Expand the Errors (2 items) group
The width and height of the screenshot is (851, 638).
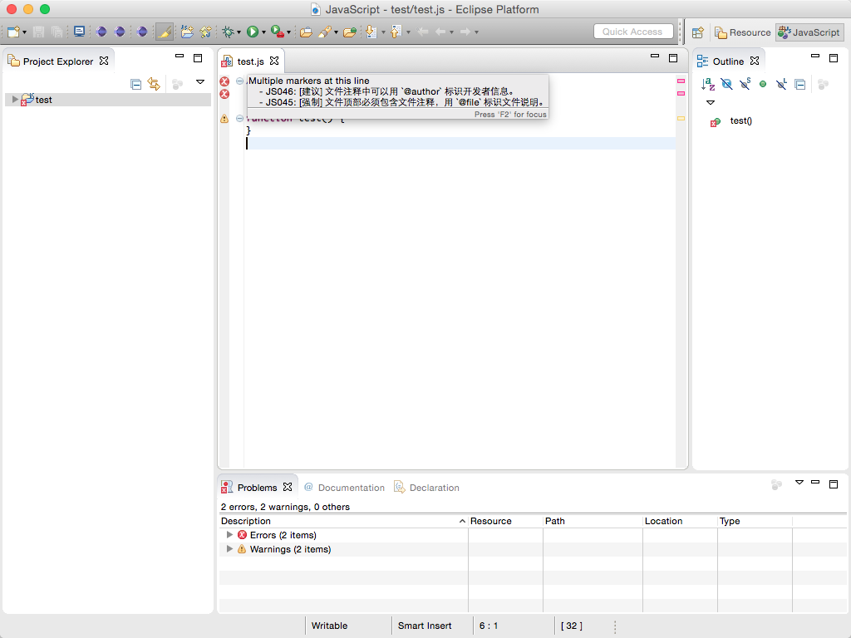(x=229, y=535)
